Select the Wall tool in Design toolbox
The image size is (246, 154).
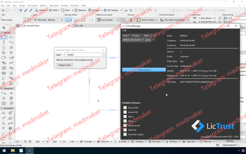[4, 37]
